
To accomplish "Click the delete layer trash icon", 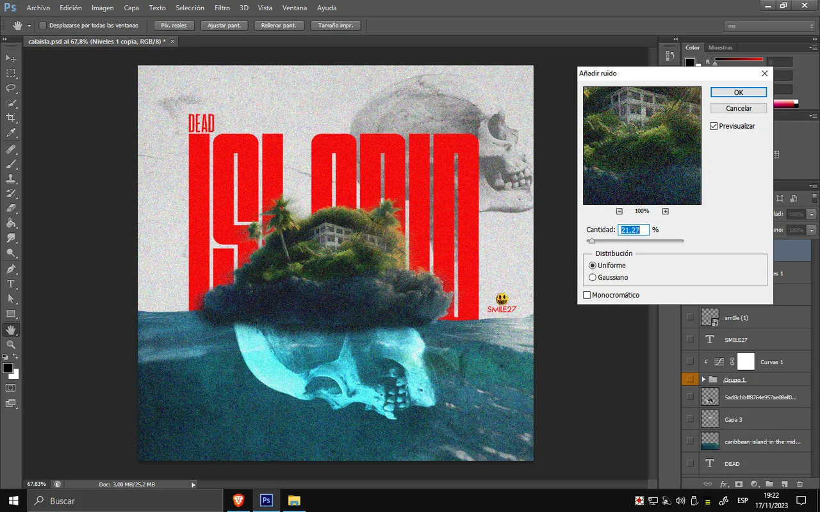I will [x=800, y=484].
